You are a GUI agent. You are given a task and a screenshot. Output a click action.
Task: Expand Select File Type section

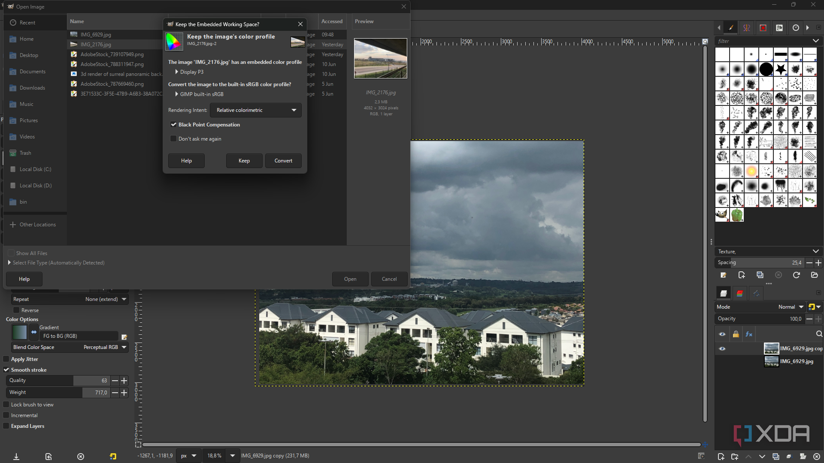point(9,263)
